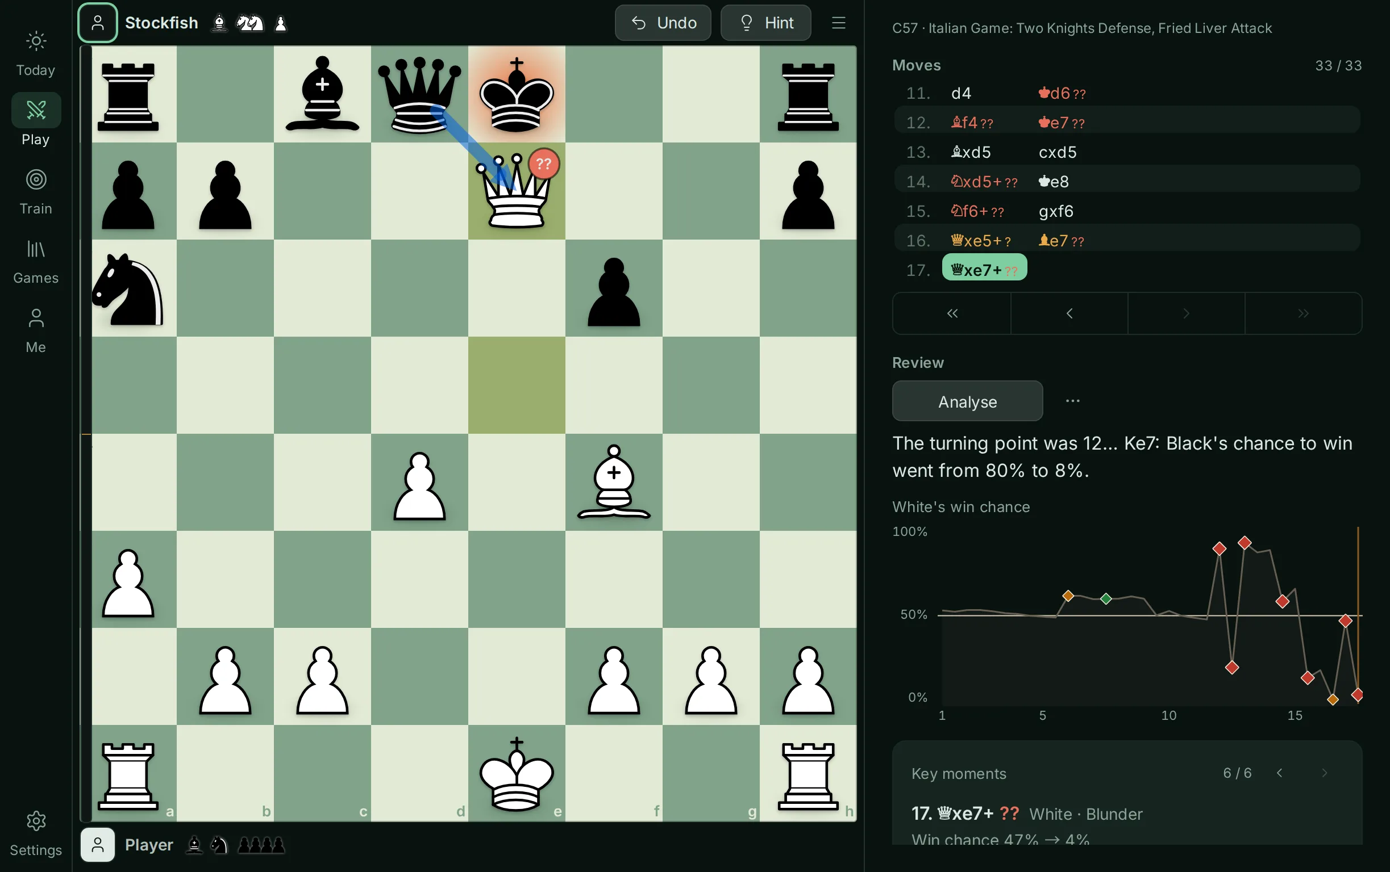Screen dimensions: 1390x872
Task: Select the white king on e1
Action: 517,773
